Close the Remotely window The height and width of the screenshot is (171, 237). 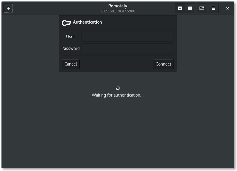click(x=227, y=8)
